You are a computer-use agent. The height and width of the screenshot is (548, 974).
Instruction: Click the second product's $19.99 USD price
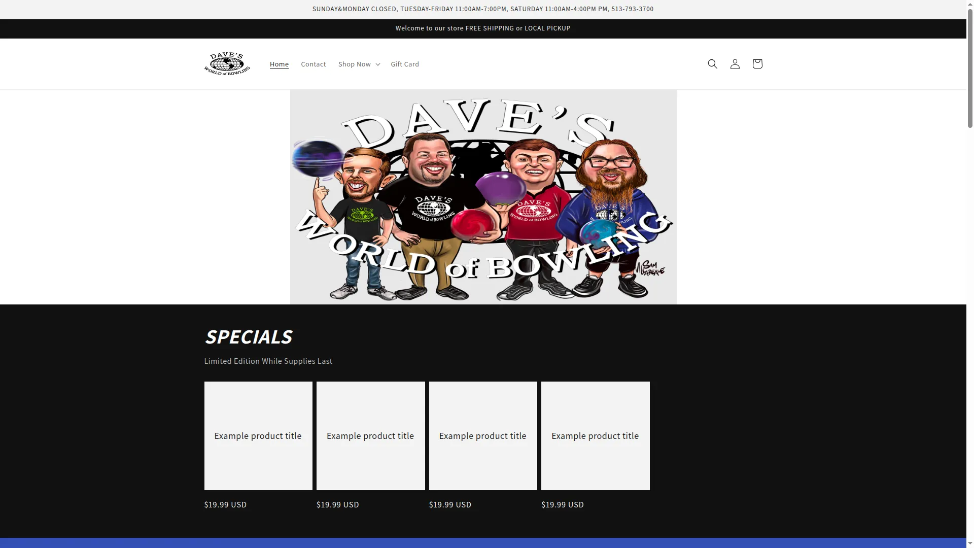(x=338, y=505)
